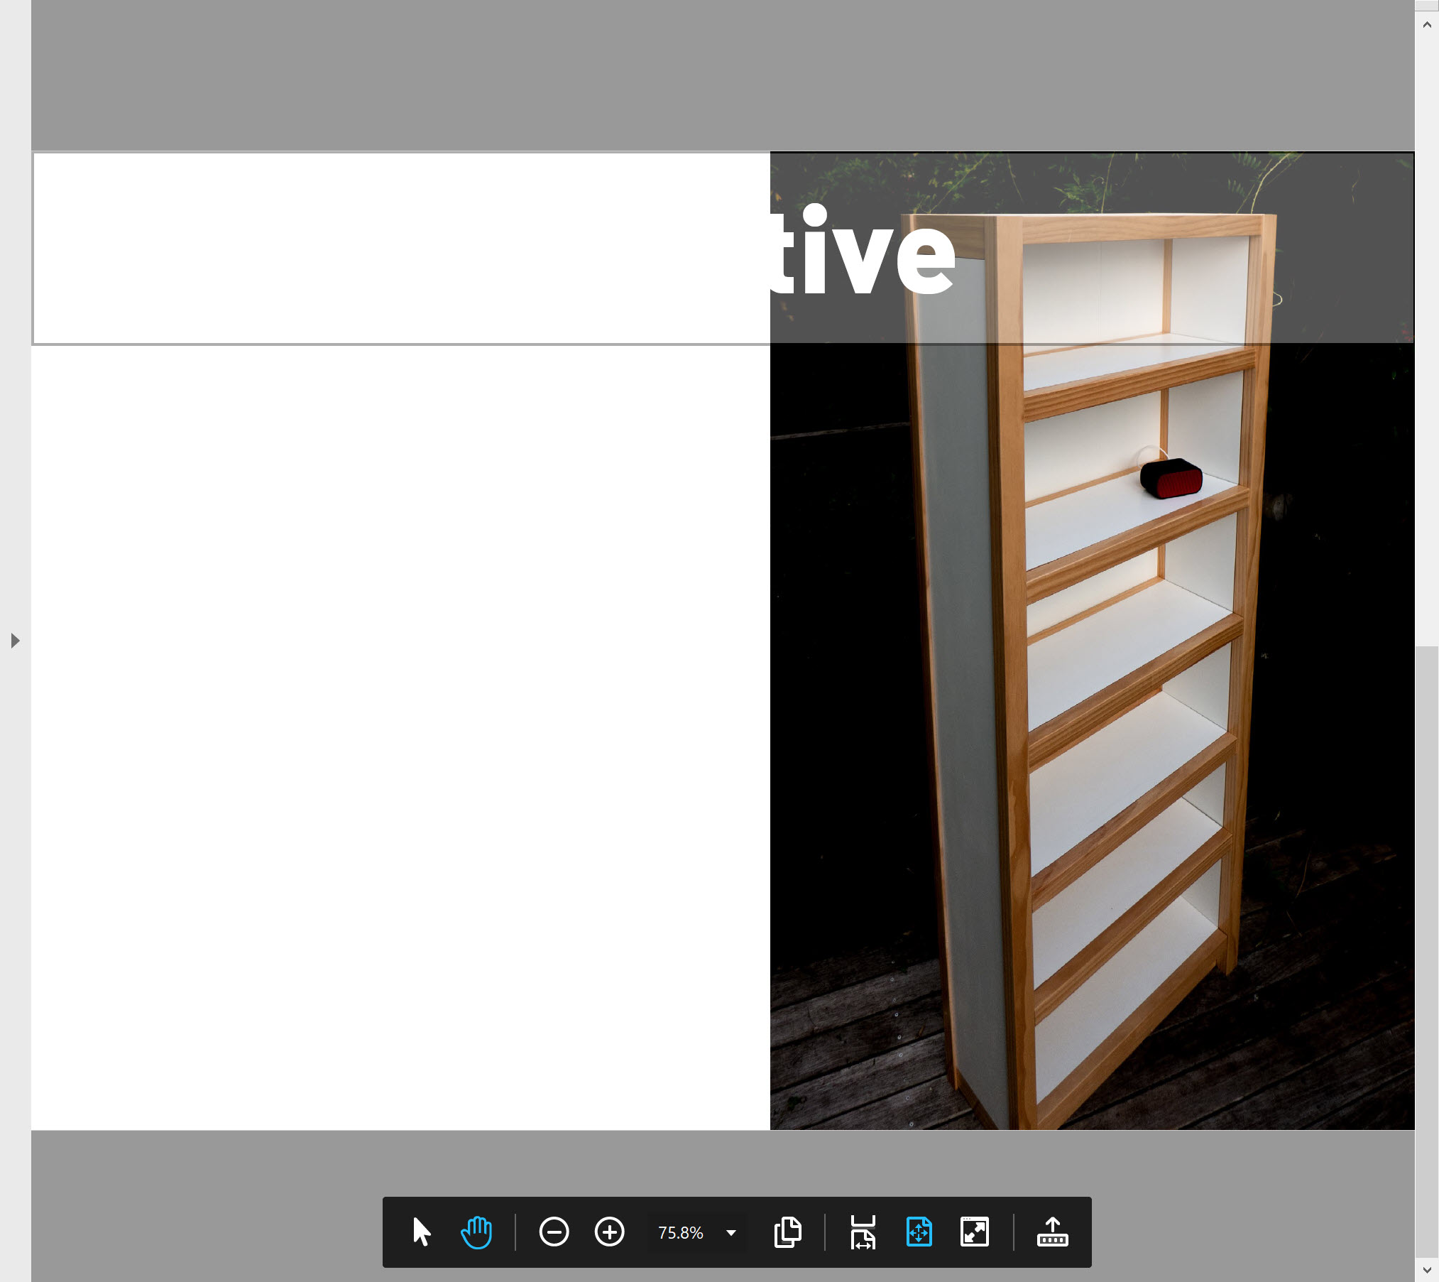Switch zoom mode by toggling the blue document icon
The width and height of the screenshot is (1439, 1282).
pyautogui.click(x=919, y=1232)
